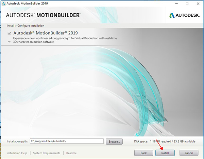Cancel the installation
Viewport: 204px width, 159px height.
point(189,153)
